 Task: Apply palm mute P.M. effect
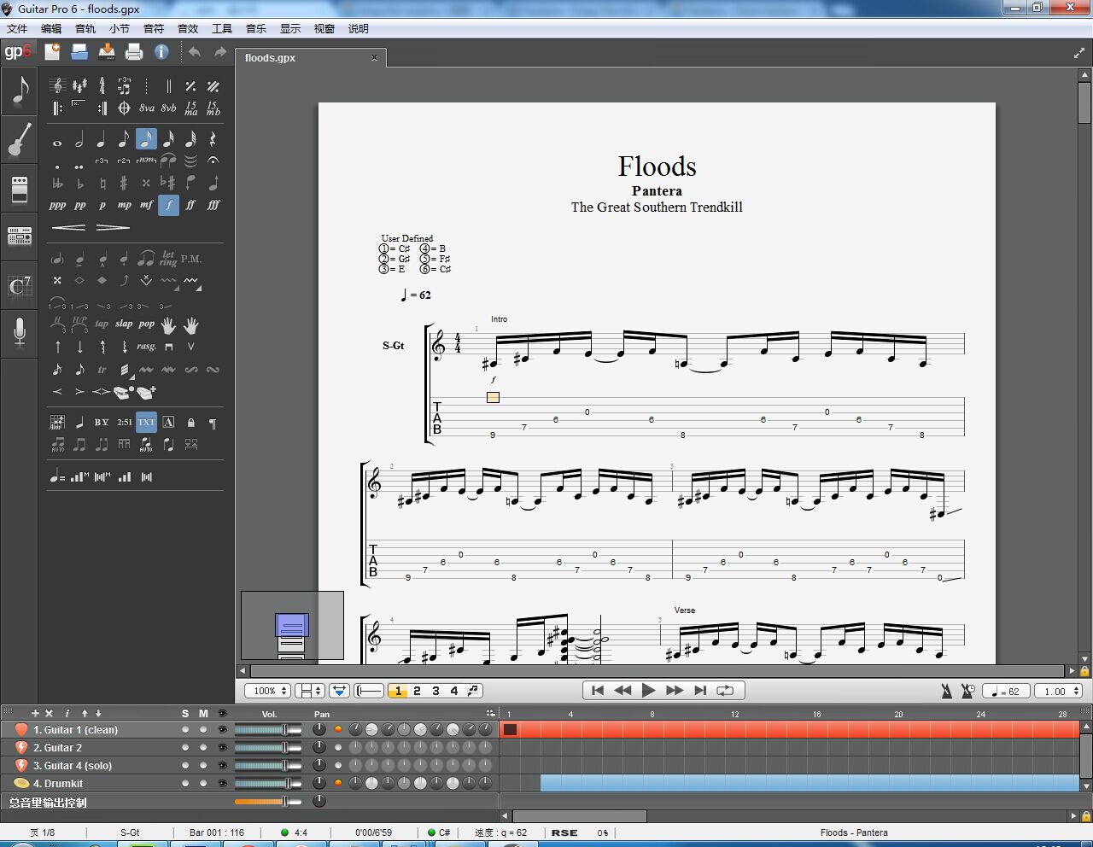click(191, 259)
